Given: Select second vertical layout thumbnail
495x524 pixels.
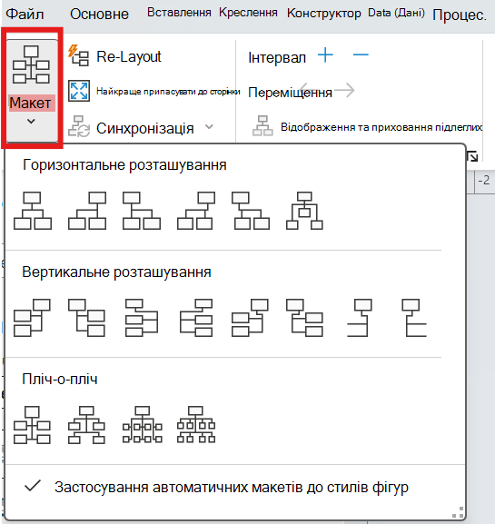Looking at the screenshot, I should click(x=86, y=318).
